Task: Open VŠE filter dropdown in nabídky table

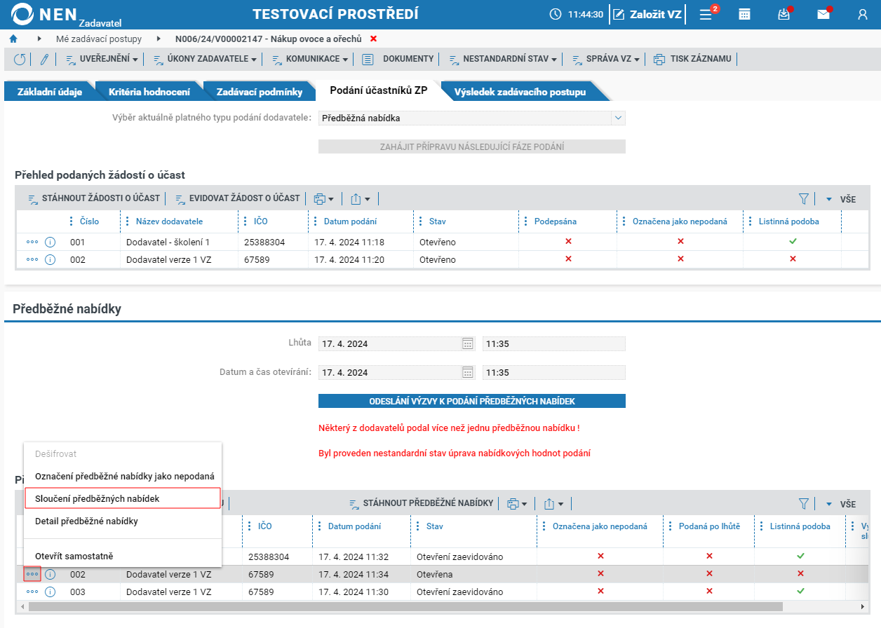Action: [840, 503]
